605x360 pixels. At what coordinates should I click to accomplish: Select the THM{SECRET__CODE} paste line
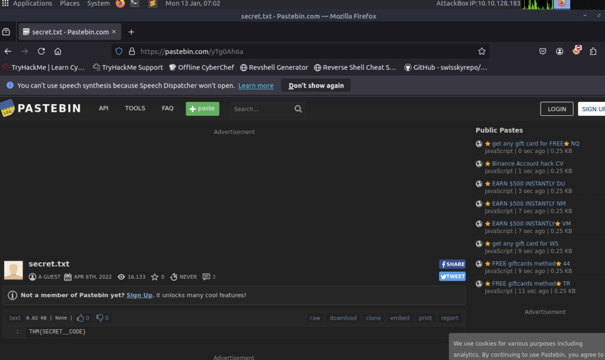[x=57, y=332]
